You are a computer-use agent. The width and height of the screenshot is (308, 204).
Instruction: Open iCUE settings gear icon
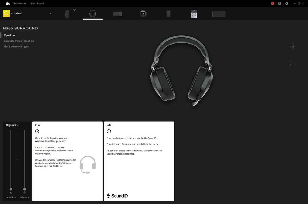(x=286, y=3)
